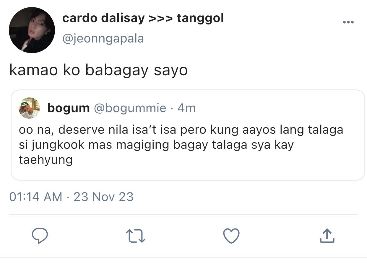Open the three-dot more options menu
Screen dimensions: 367x263
[x=348, y=22]
